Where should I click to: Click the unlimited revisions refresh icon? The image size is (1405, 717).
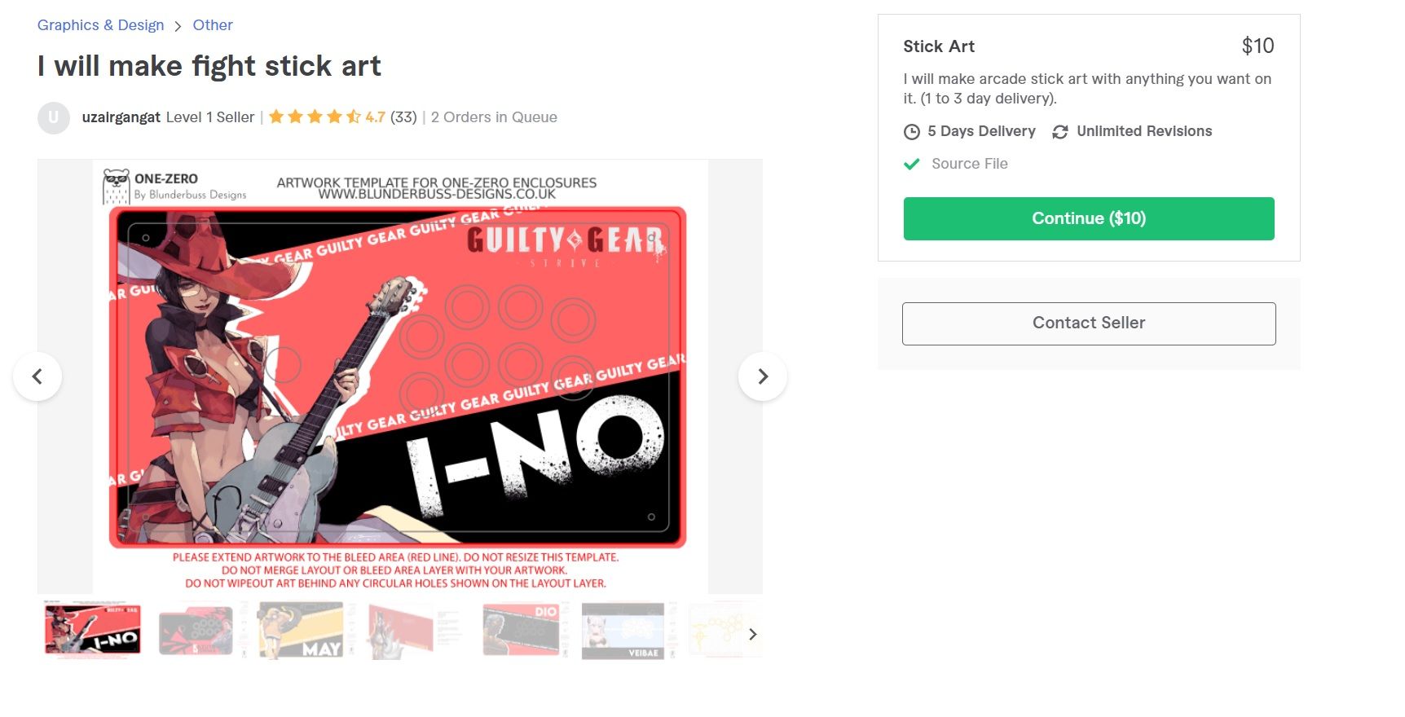point(1060,132)
